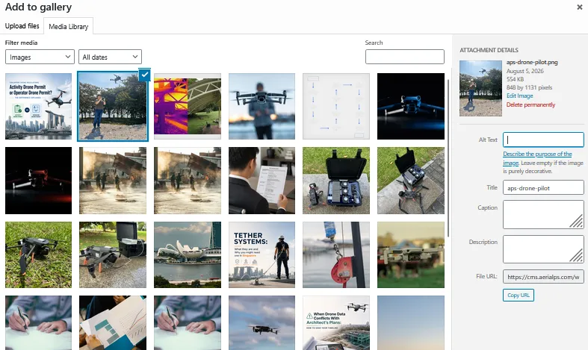
Task: Click the File URL field
Action: coord(543,277)
